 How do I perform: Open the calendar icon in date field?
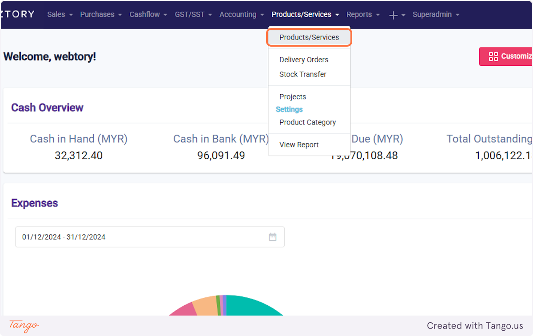(273, 237)
